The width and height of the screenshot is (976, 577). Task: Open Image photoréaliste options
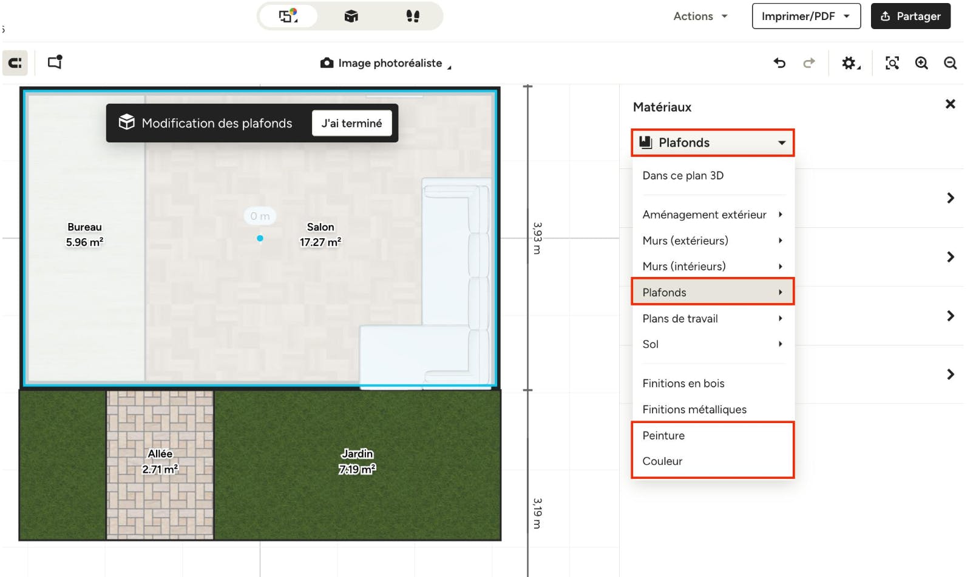tap(387, 63)
